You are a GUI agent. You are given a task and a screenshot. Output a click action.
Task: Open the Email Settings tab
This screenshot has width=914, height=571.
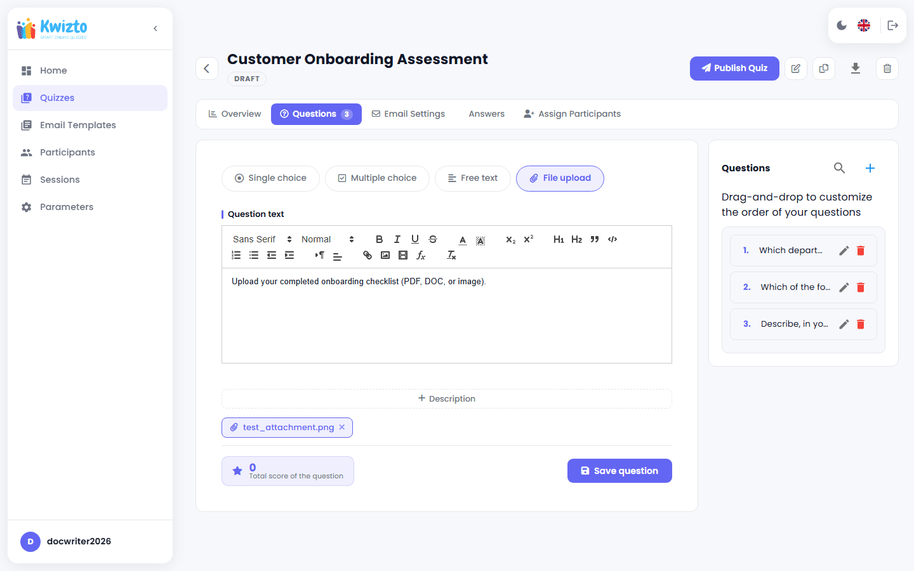(408, 114)
